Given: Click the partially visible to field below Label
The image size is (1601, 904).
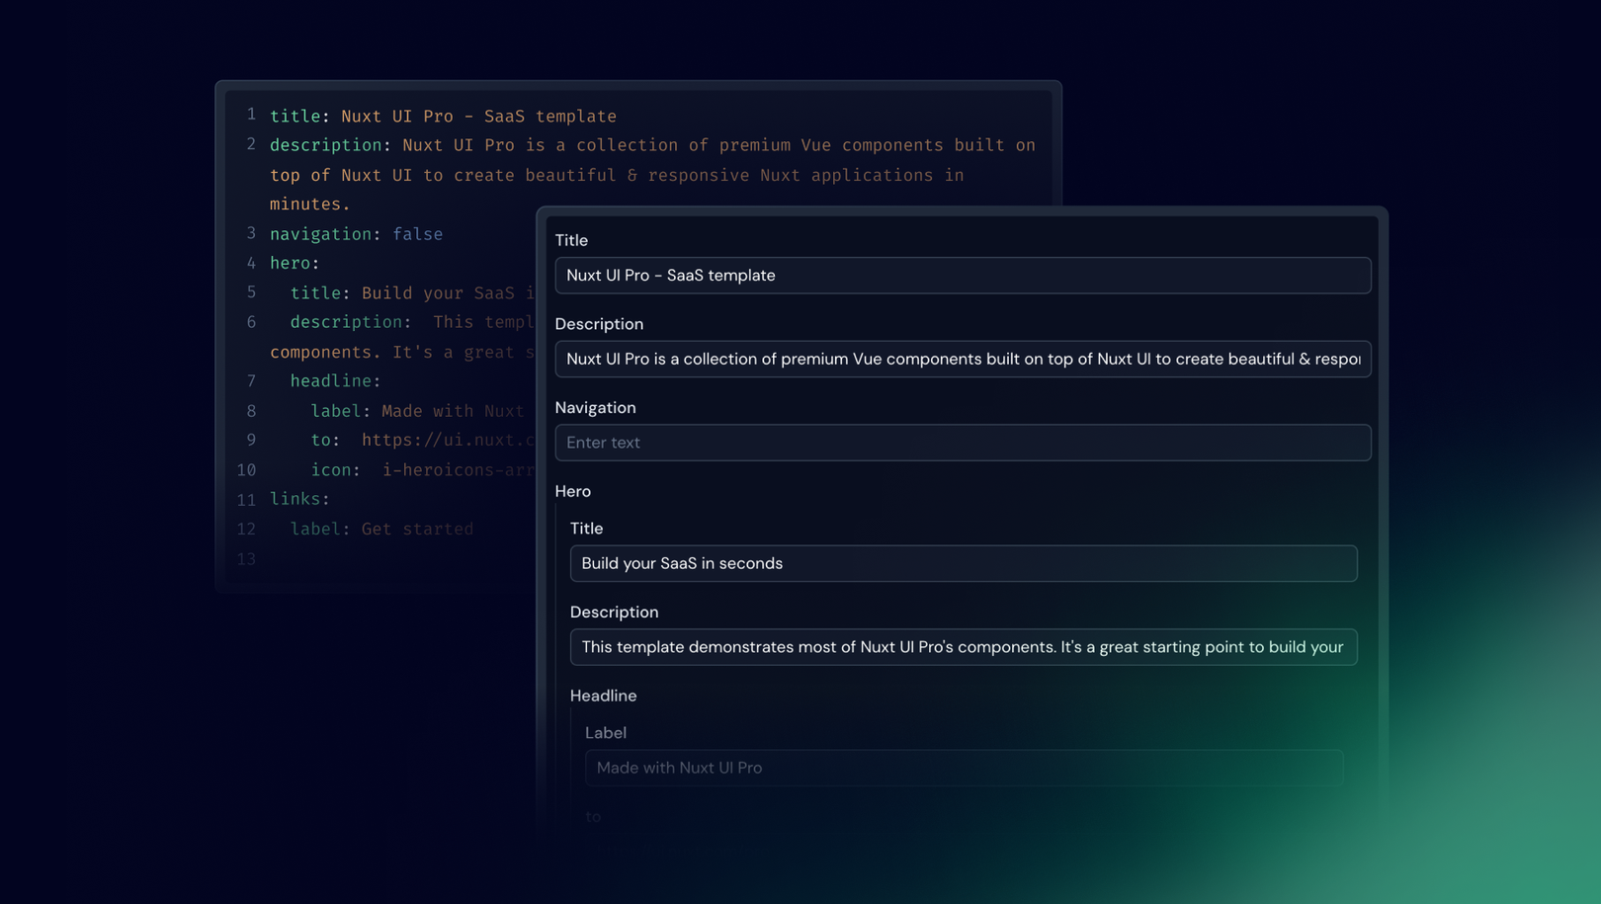Looking at the screenshot, I should point(593,817).
